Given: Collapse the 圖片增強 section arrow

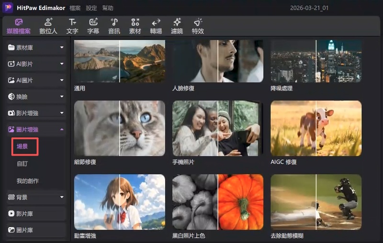Looking at the screenshot, I should 62,129.
